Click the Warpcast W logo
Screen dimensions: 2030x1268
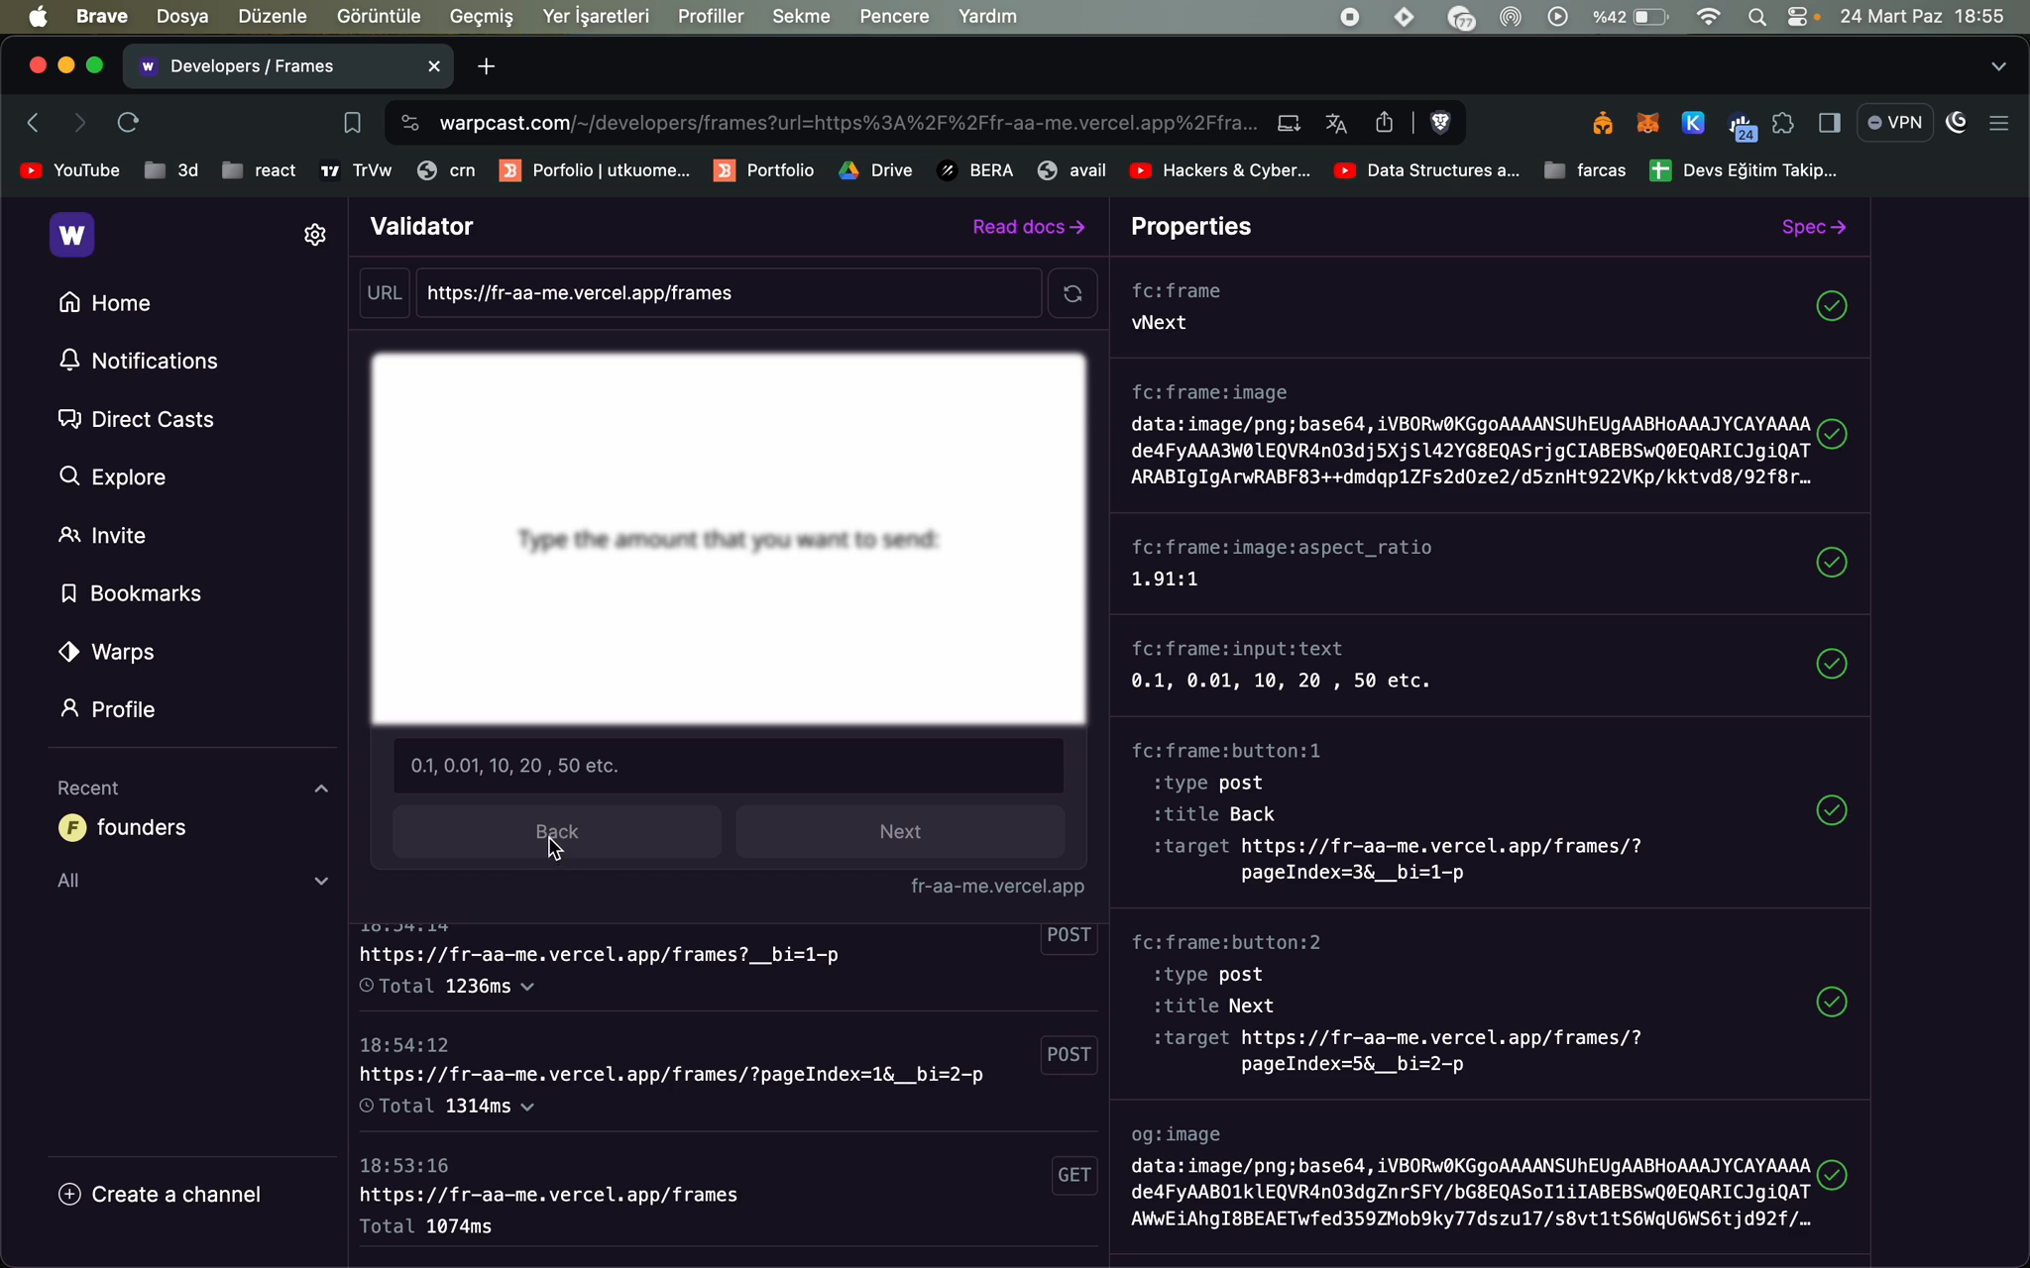tap(71, 235)
